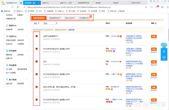This screenshot has width=169, height=110.
Task: Open the mail icon with red badge
Action: click(157, 7)
